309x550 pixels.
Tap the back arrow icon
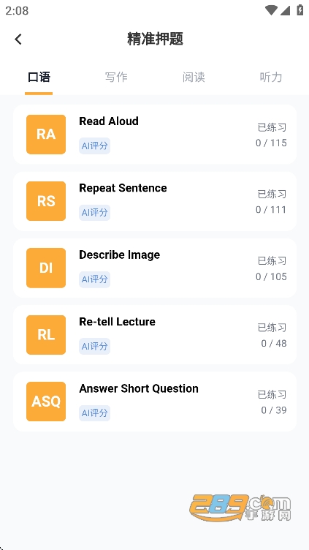click(18, 39)
